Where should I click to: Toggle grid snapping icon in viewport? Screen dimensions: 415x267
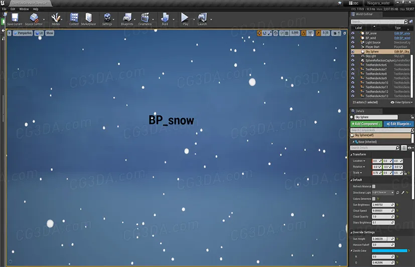point(287,33)
